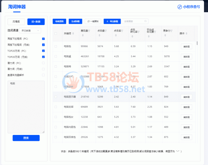Uncheck TOP20万词 (PC) option
Image resolution: width=208 pixels, height=165 pixels.
43,51
